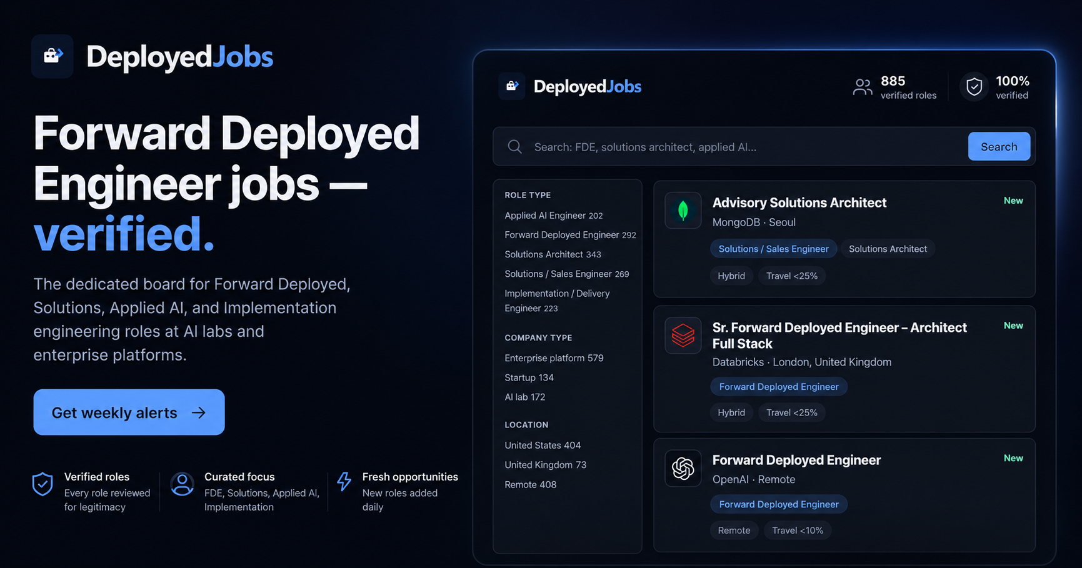This screenshot has width=1082, height=568.
Task: Click the Curated focus feature title
Action: coord(239,477)
